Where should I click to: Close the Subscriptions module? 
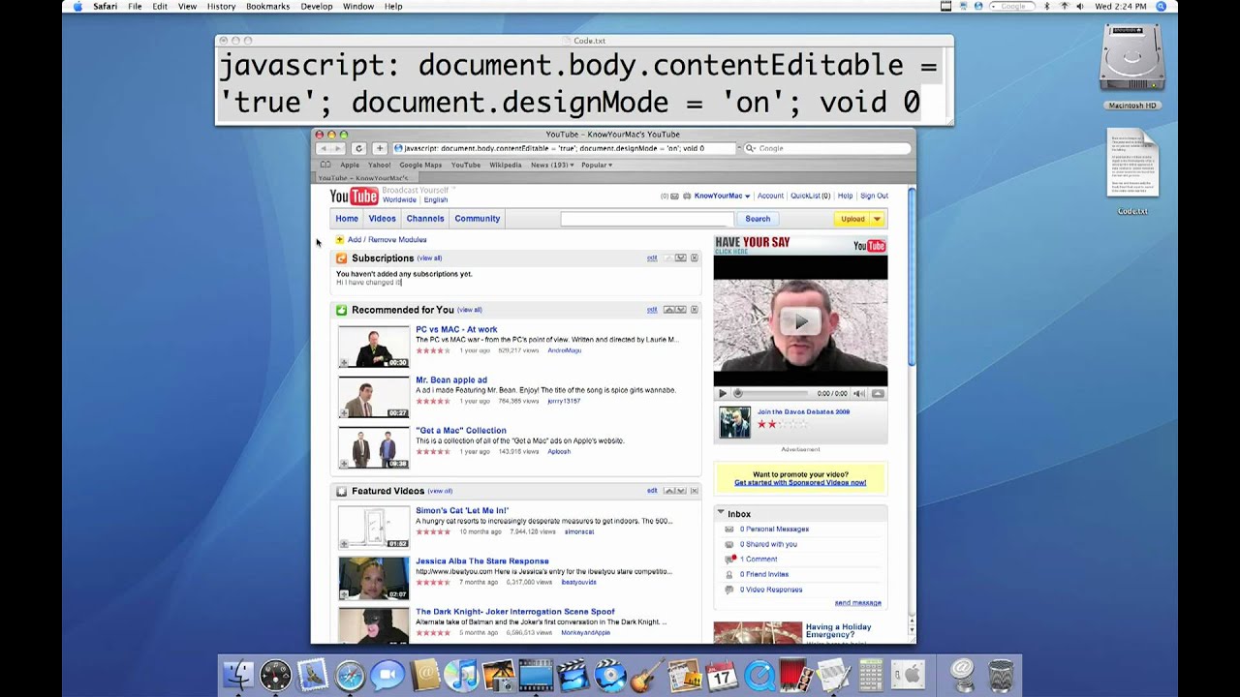point(694,258)
